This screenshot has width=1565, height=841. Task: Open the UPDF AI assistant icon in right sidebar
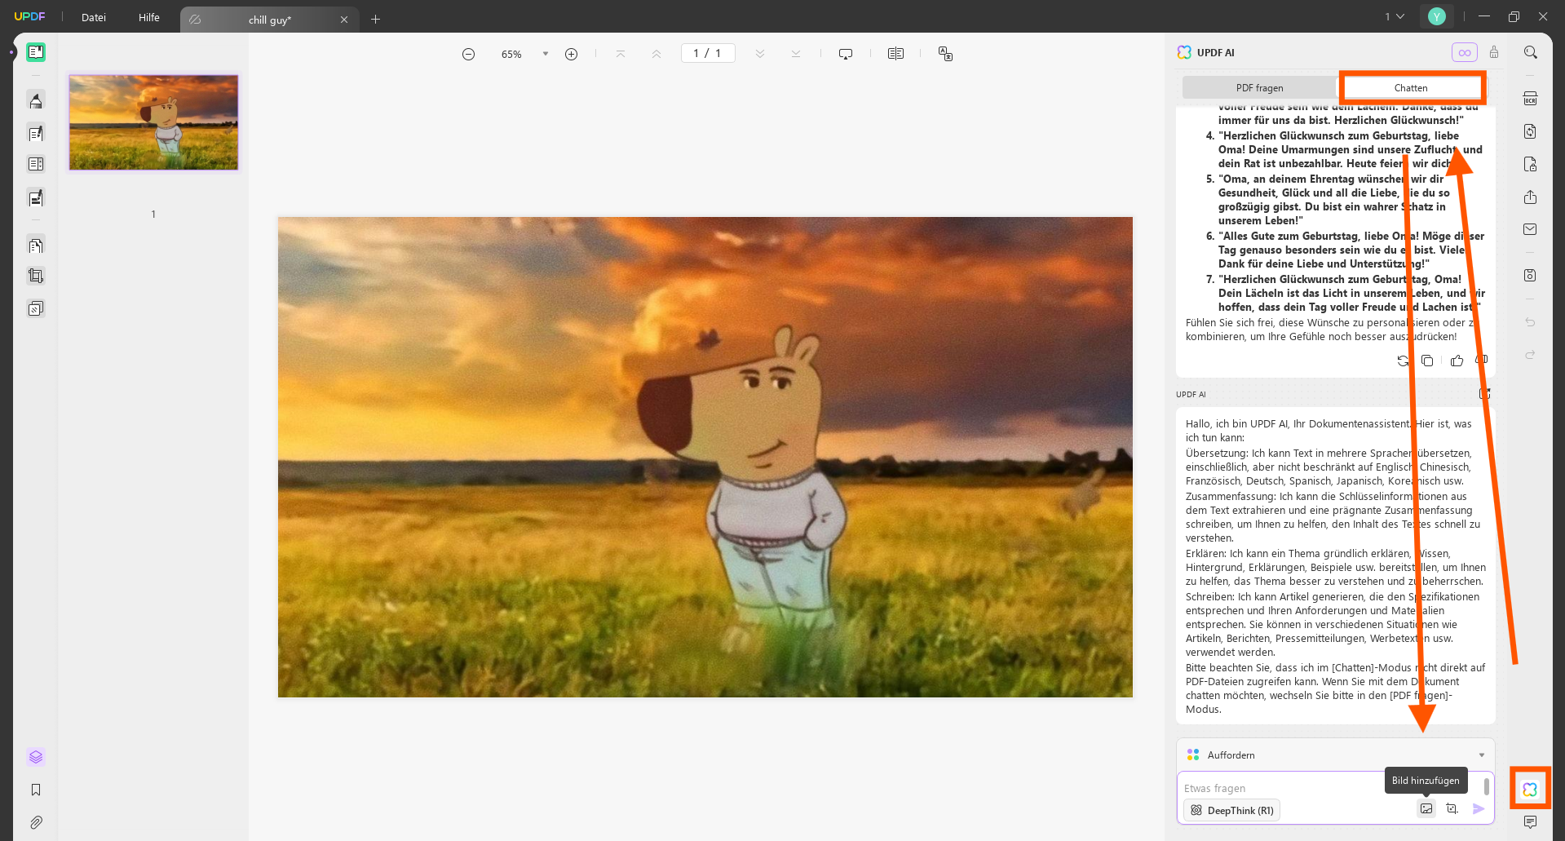coord(1529,789)
